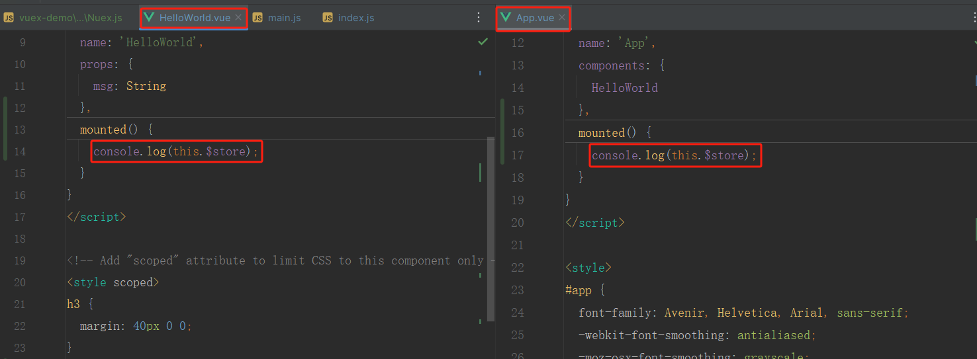977x359 pixels.
Task: Click line number 25 in App.vue gutter
Action: click(518, 335)
